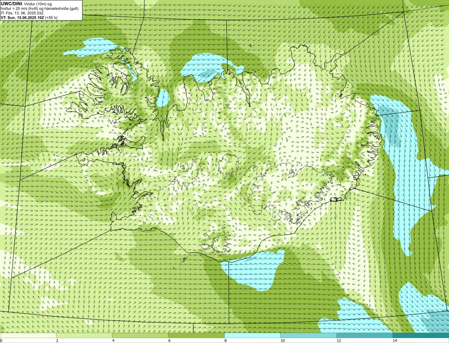This screenshot has height=343, width=449.
Task: Click the 6–8 m/s darker green swatch
Action: coord(196,335)
